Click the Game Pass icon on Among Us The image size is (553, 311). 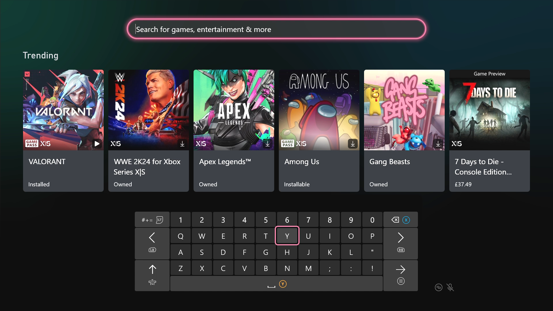pos(287,143)
